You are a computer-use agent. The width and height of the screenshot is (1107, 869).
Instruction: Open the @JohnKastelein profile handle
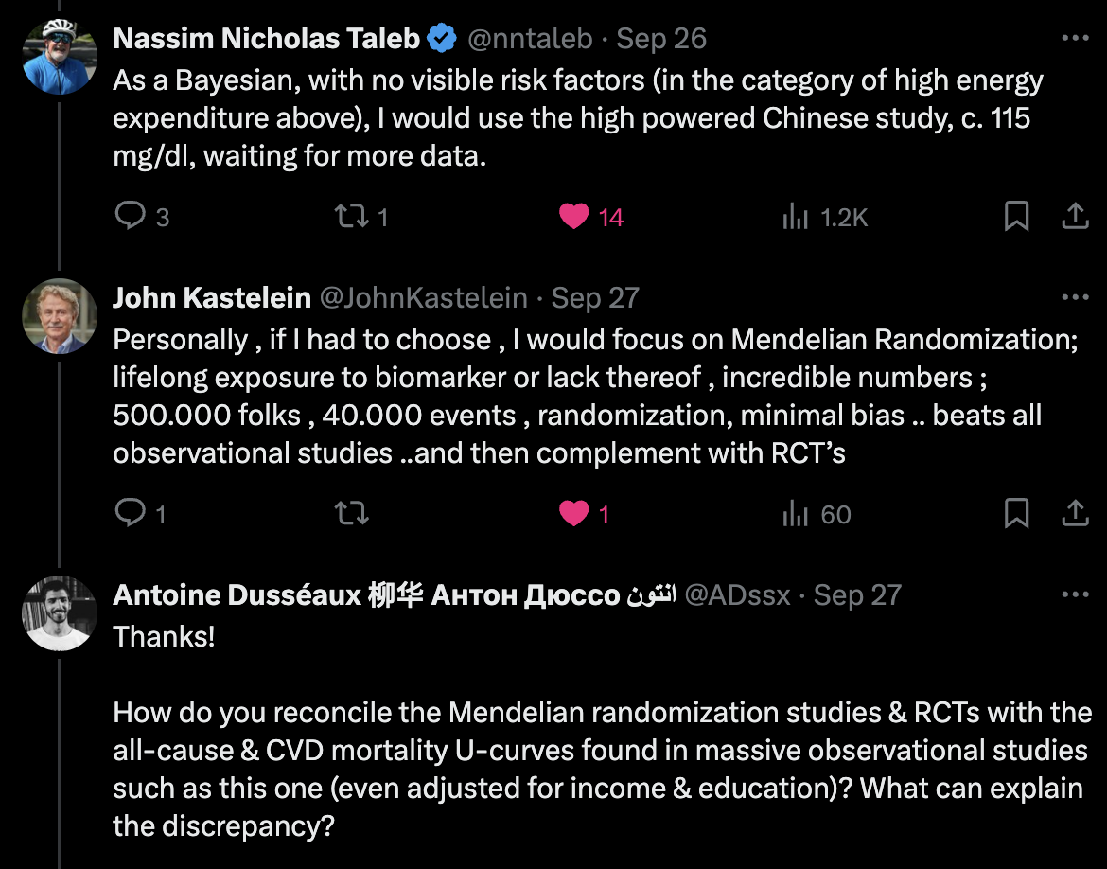tap(424, 298)
